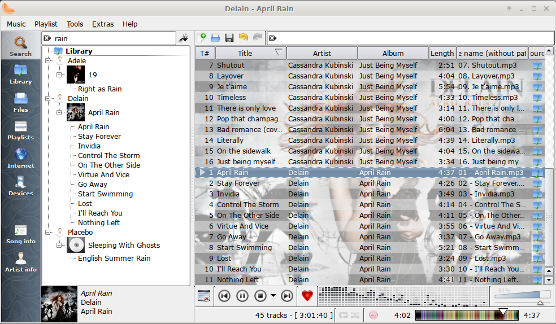This screenshot has height=324, width=556.
Task: Collapse the Placebo artist node
Action: pyautogui.click(x=48, y=233)
